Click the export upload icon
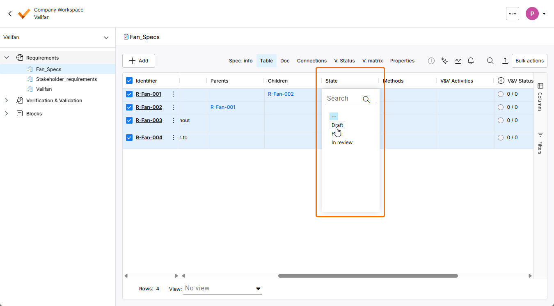The width and height of the screenshot is (554, 306). 505,61
